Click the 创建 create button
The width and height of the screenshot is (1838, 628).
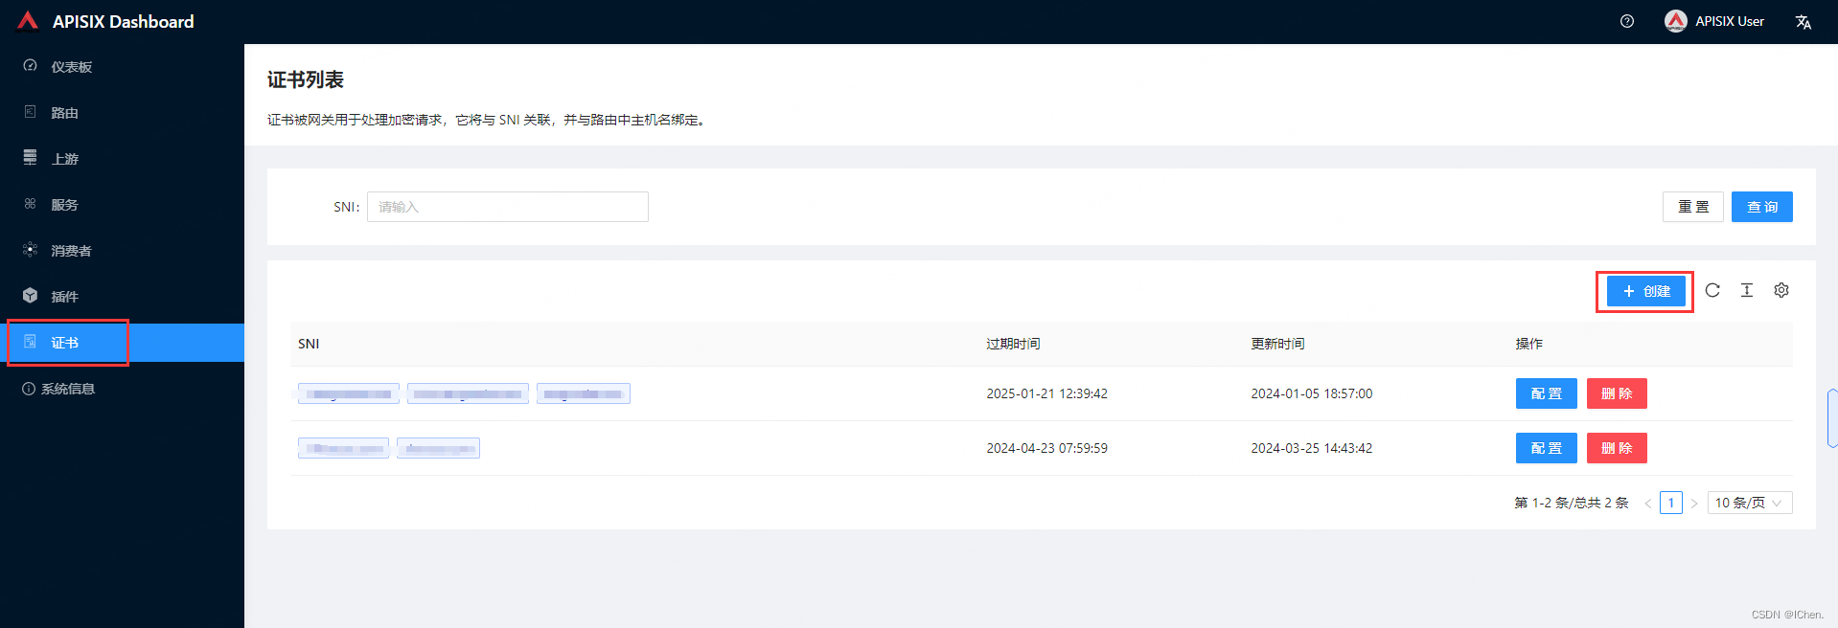(x=1646, y=291)
